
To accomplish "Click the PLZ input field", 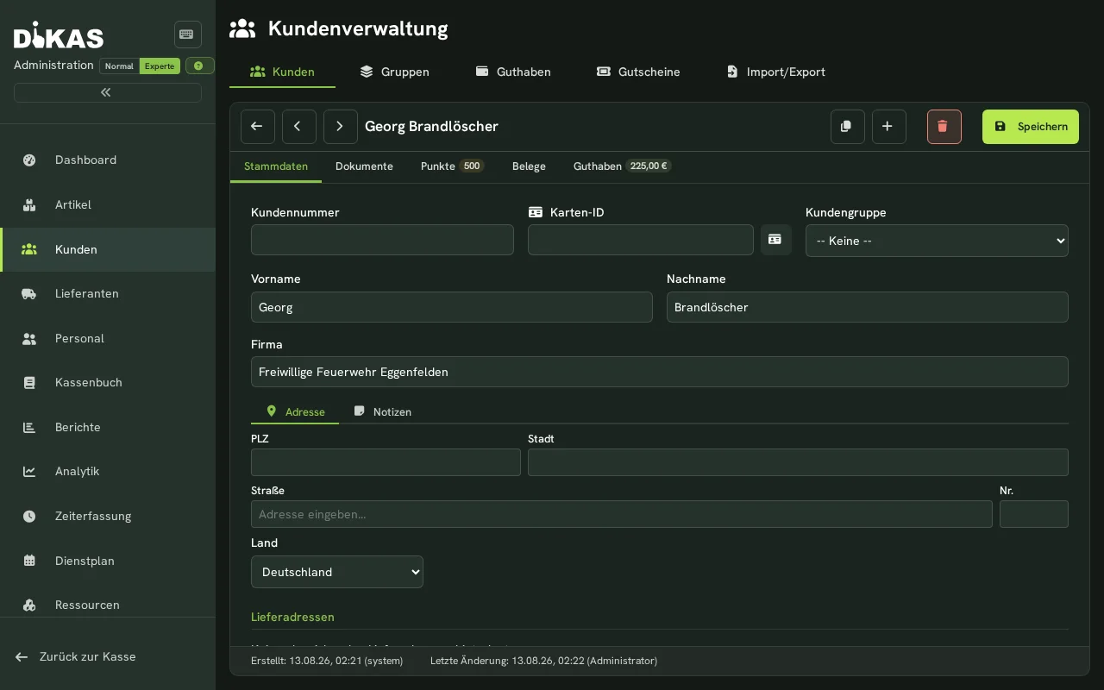I will (386, 462).
